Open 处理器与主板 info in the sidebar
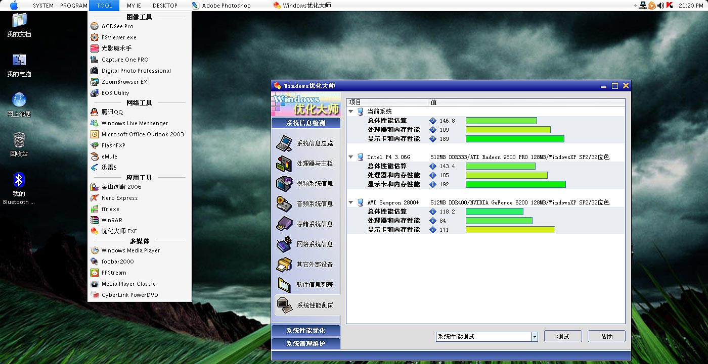The width and height of the screenshot is (708, 364). pyautogui.click(x=305, y=164)
